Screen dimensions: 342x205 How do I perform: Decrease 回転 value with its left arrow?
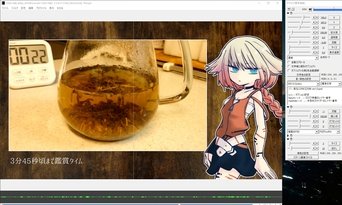click(x=314, y=42)
